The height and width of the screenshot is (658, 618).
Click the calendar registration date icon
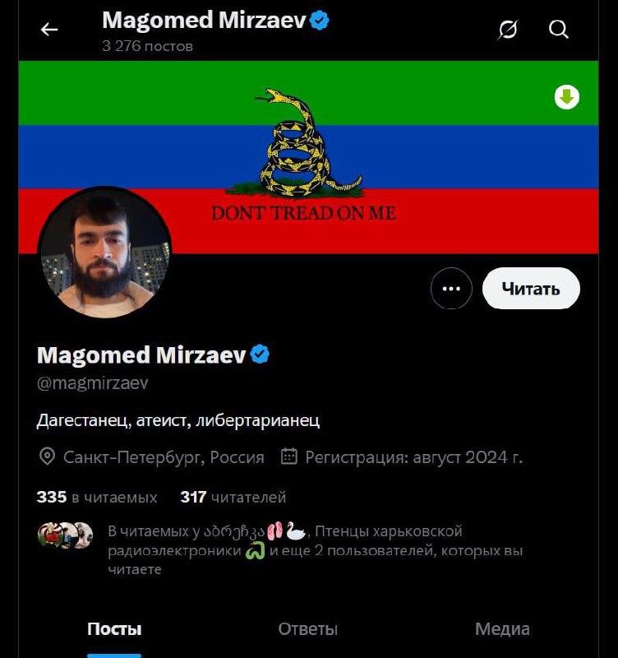pyautogui.click(x=289, y=456)
